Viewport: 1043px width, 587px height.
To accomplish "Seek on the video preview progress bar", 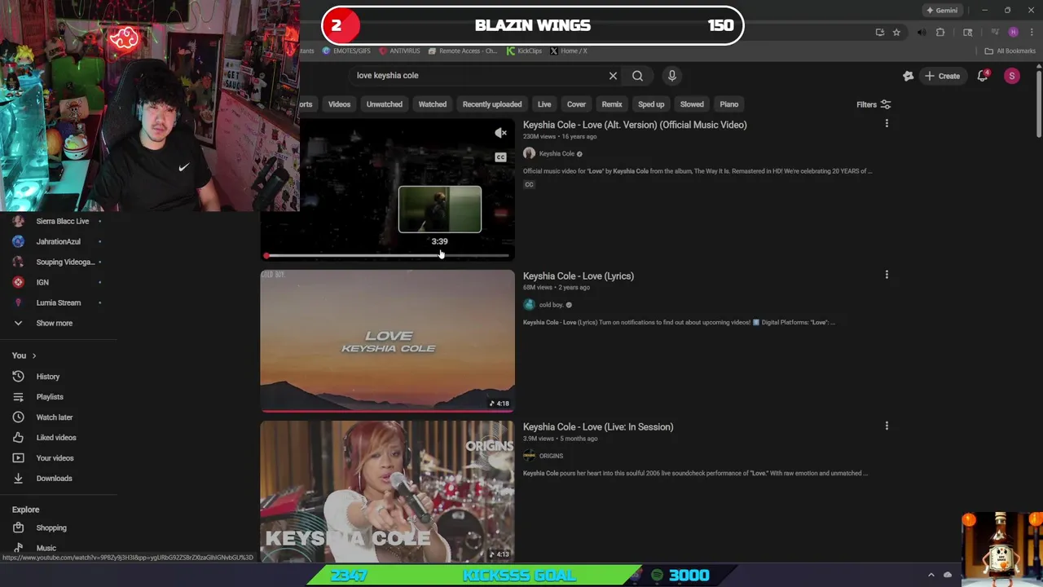I will pos(387,255).
